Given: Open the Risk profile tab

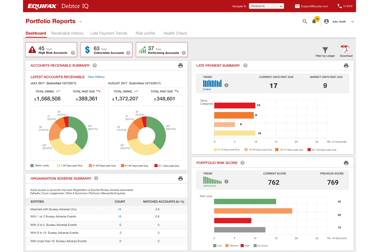Looking at the screenshot, I should click(x=145, y=33).
